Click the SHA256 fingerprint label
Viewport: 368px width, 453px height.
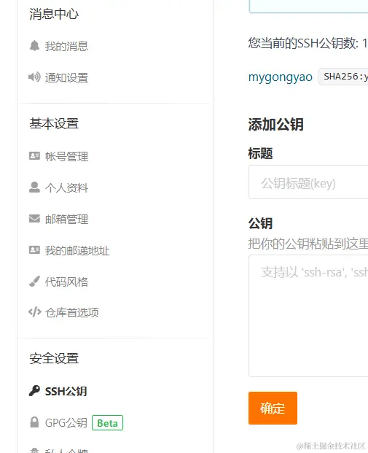(343, 77)
